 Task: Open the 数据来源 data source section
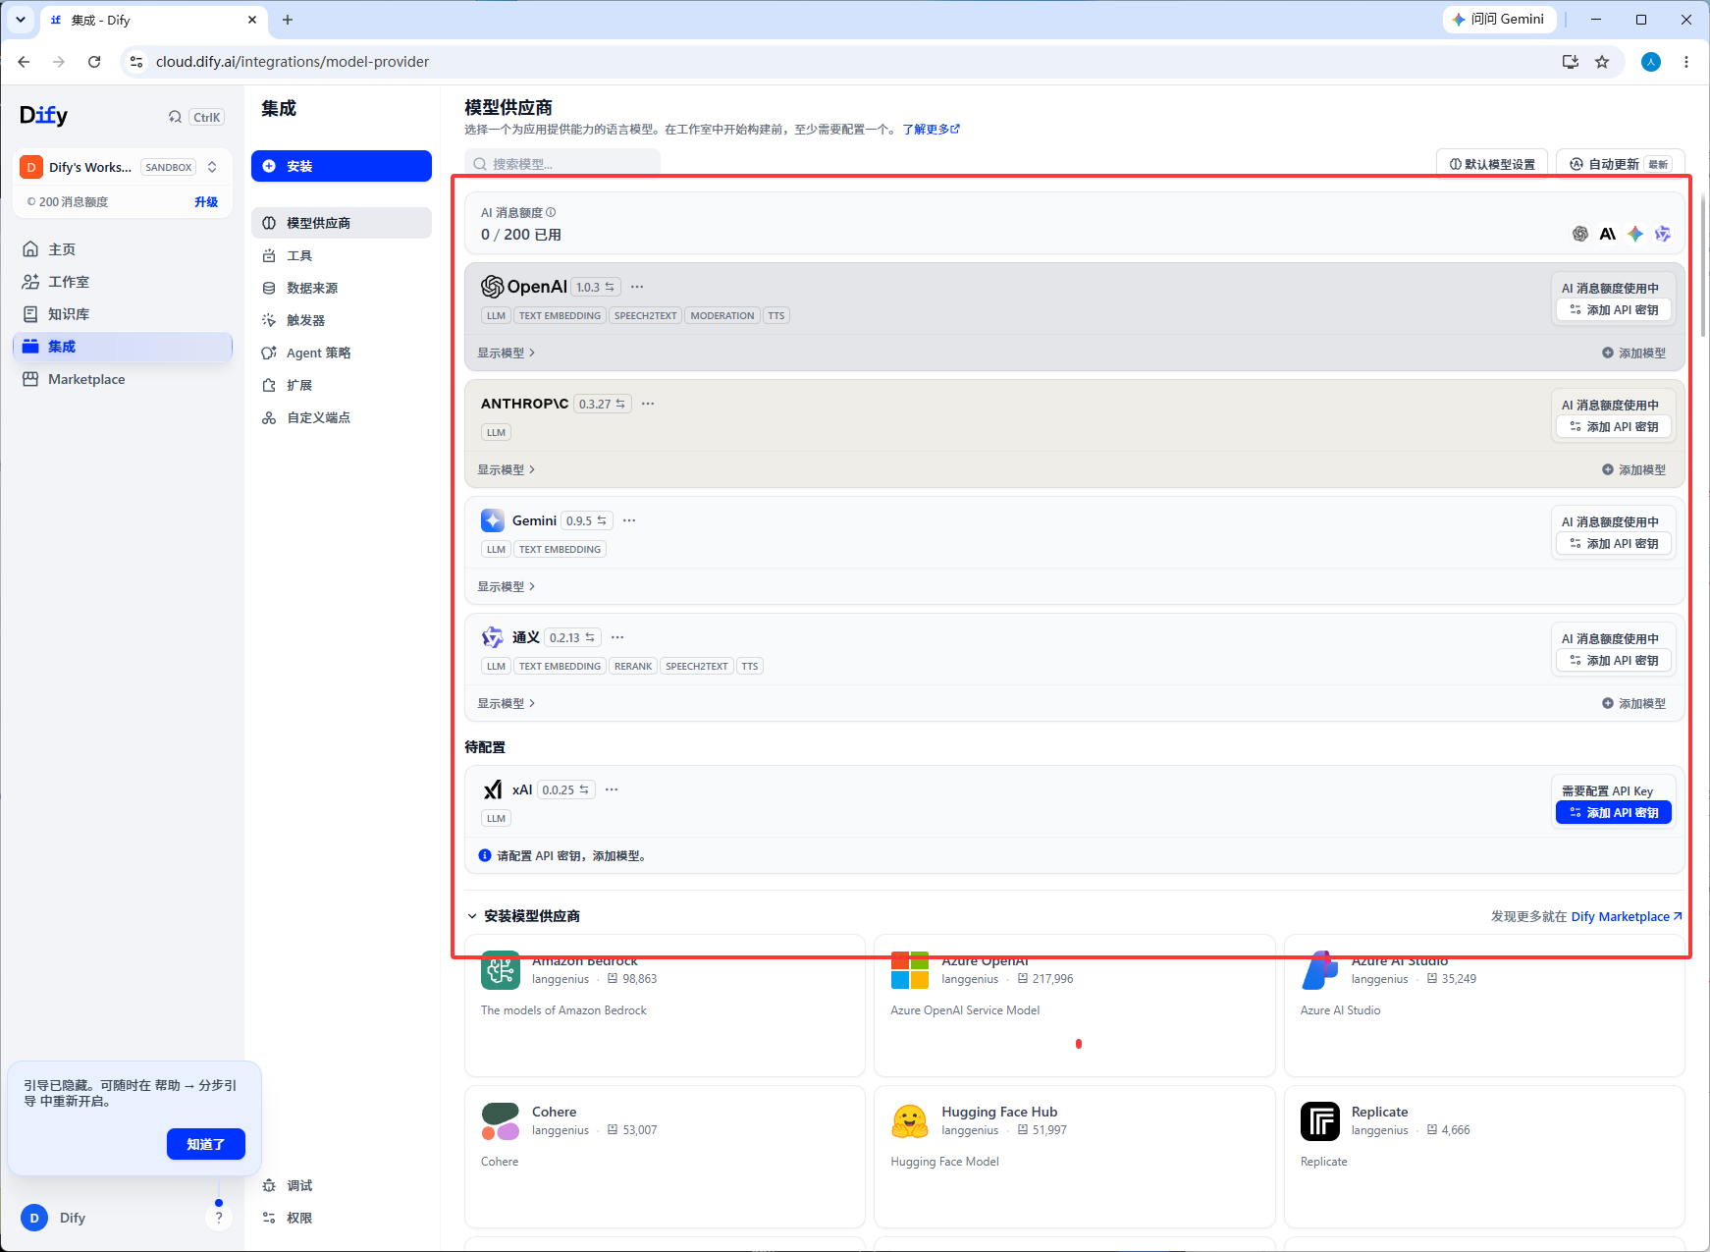(x=342, y=288)
